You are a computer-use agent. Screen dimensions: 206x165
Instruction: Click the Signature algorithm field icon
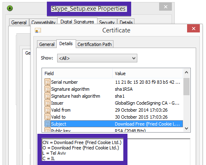click(x=47, y=89)
